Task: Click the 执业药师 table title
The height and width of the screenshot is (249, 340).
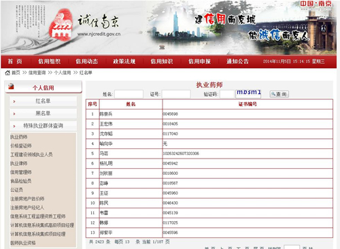Action: coord(209,85)
